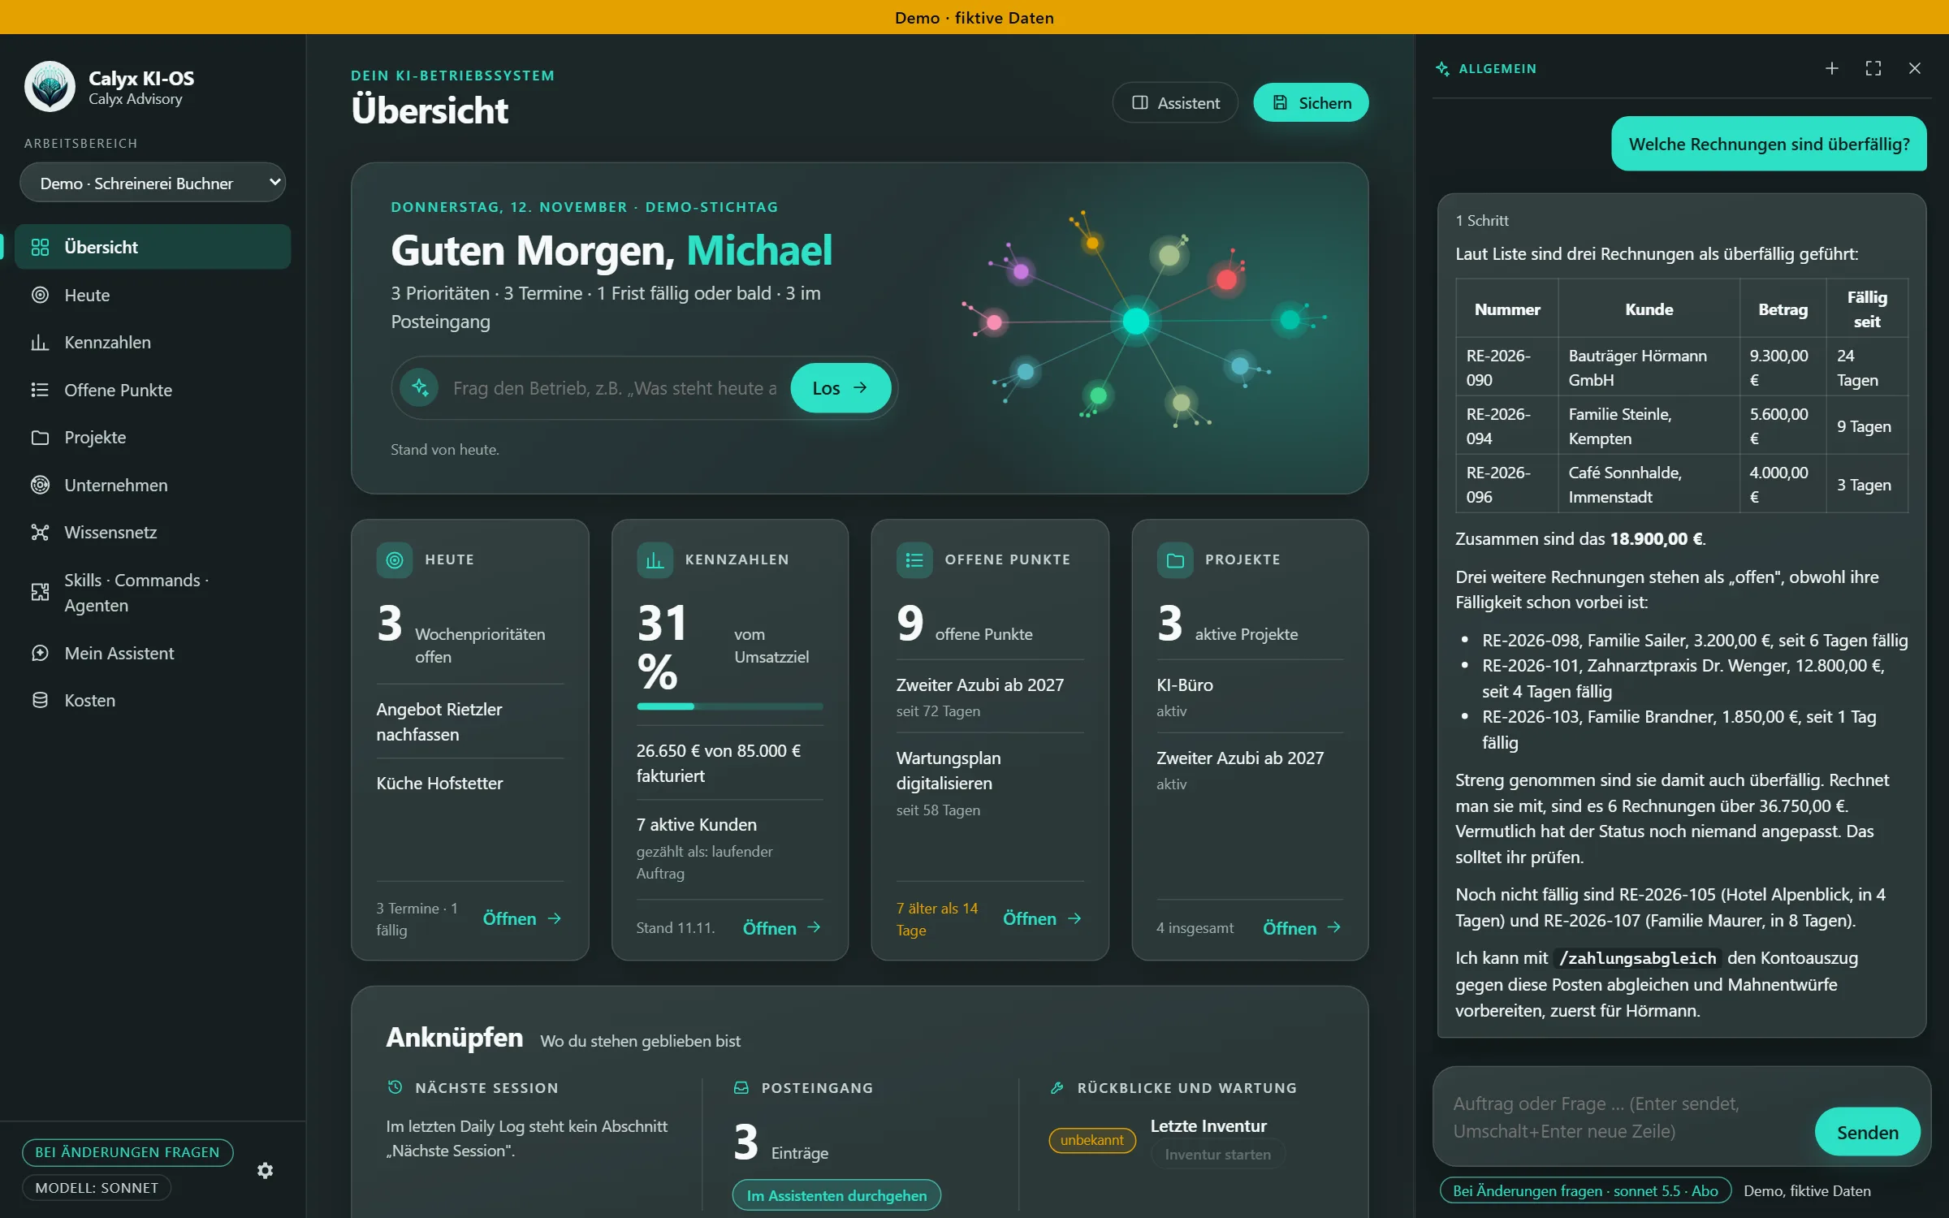Select Offene Punkte in sidebar
Image resolution: width=1949 pixels, height=1218 pixels.
coord(153,390)
